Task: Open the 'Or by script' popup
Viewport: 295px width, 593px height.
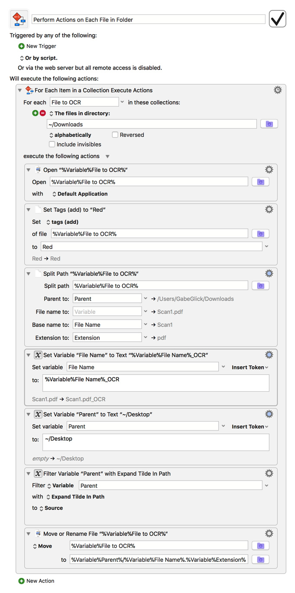Action: coord(38,58)
